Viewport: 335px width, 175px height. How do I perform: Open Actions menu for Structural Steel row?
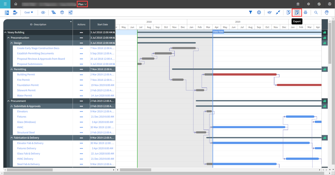(x=81, y=133)
